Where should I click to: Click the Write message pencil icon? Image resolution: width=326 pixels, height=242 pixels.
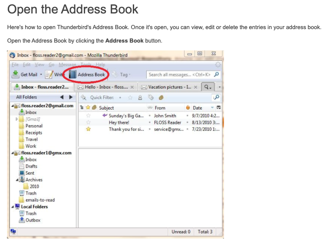coord(49,75)
